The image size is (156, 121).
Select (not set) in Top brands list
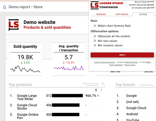click(x=132, y=102)
